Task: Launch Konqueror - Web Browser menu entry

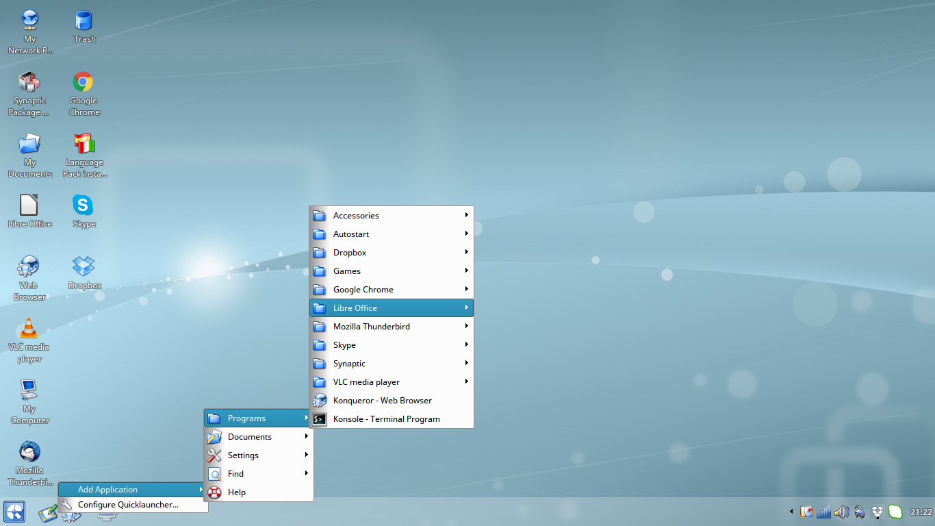Action: tap(392, 400)
